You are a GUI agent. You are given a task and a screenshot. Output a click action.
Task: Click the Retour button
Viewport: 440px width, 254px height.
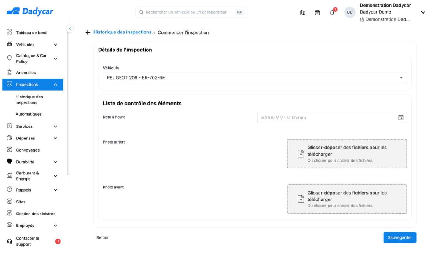(103, 237)
